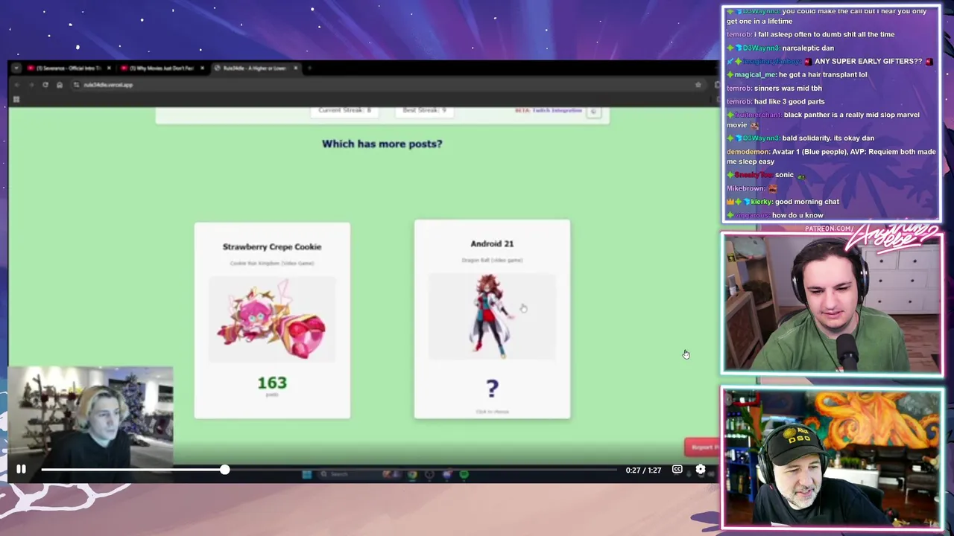Select the Android 21 character image

[492, 316]
